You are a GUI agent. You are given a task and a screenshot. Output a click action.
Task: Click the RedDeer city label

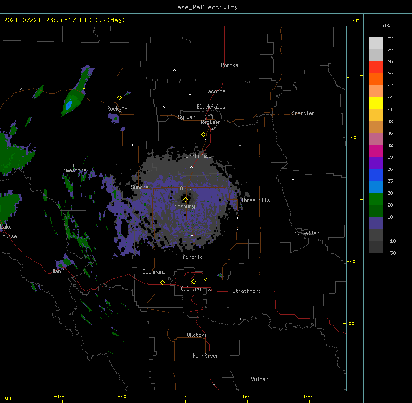click(x=210, y=122)
